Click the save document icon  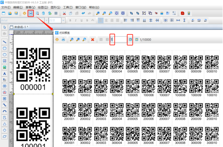[16, 13]
